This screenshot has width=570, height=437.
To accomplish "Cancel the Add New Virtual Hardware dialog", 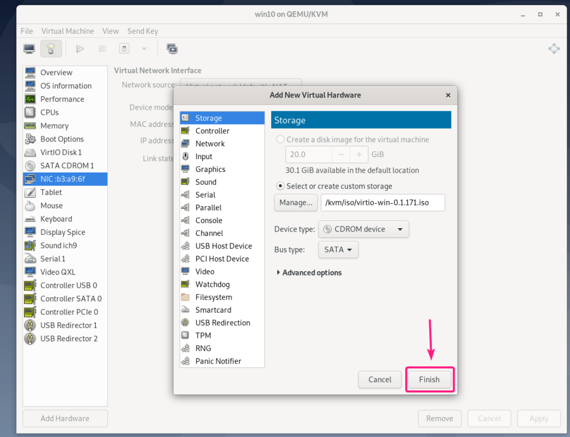I will pos(380,380).
